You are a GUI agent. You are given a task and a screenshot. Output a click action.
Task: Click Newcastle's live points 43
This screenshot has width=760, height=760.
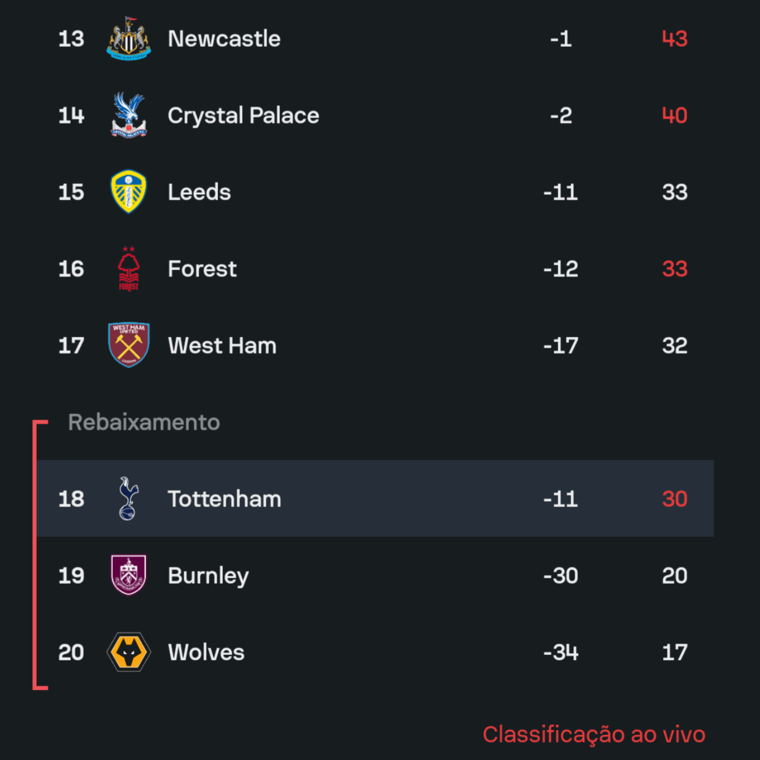point(674,39)
